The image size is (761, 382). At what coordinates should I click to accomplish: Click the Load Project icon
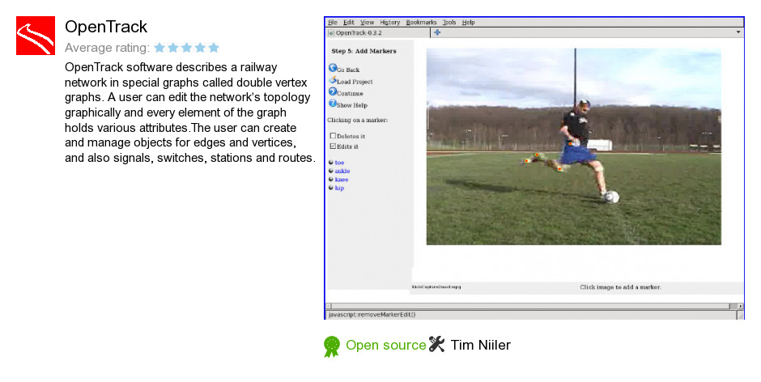pos(333,80)
